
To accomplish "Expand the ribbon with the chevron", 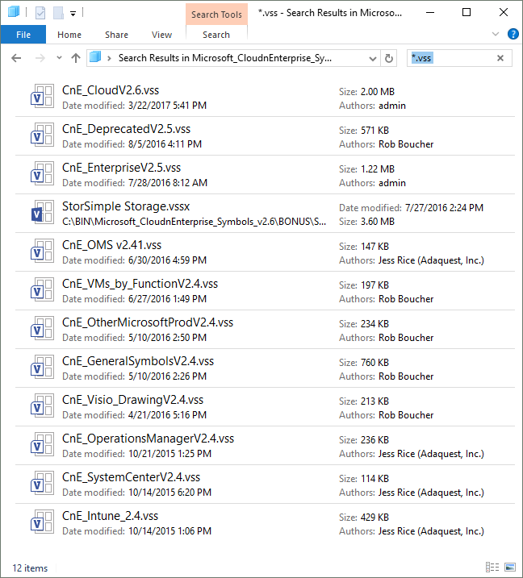I will [496, 34].
